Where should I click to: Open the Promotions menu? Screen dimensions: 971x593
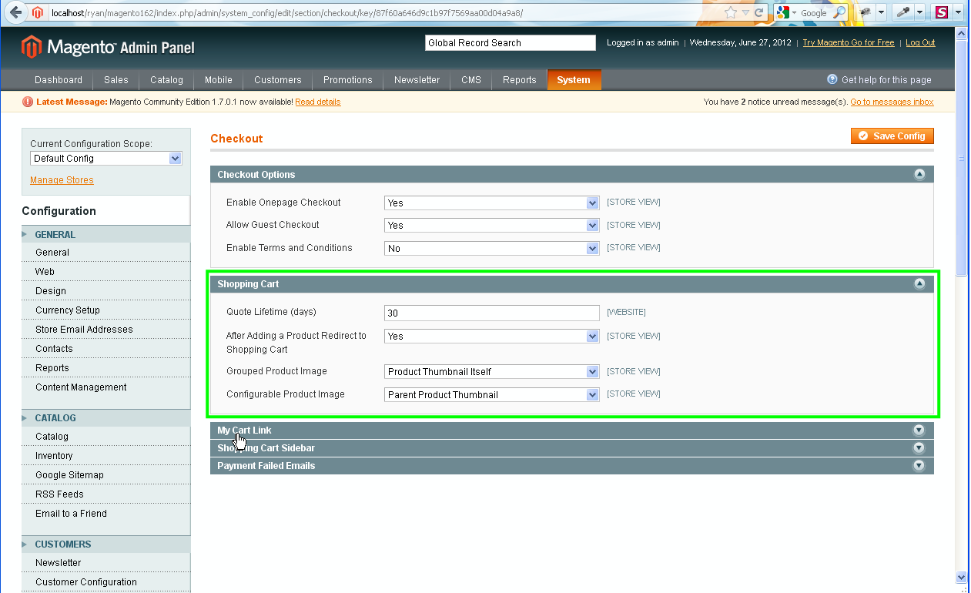click(348, 80)
